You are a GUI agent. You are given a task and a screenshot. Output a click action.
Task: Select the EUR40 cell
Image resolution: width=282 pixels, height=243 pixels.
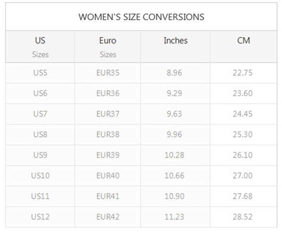pyautogui.click(x=108, y=176)
